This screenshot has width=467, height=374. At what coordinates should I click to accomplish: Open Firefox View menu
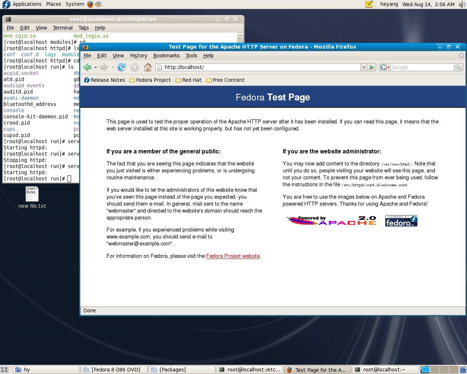[x=118, y=56]
